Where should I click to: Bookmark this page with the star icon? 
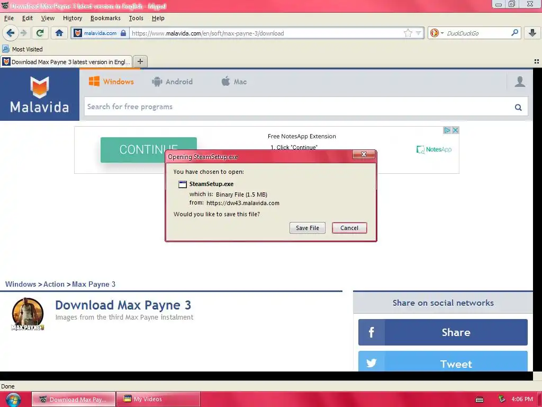408,33
